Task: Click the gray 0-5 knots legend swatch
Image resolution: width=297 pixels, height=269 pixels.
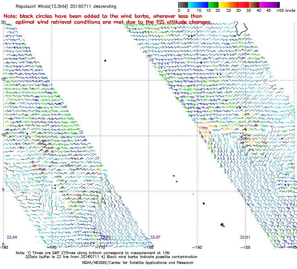Action: point(183,5)
